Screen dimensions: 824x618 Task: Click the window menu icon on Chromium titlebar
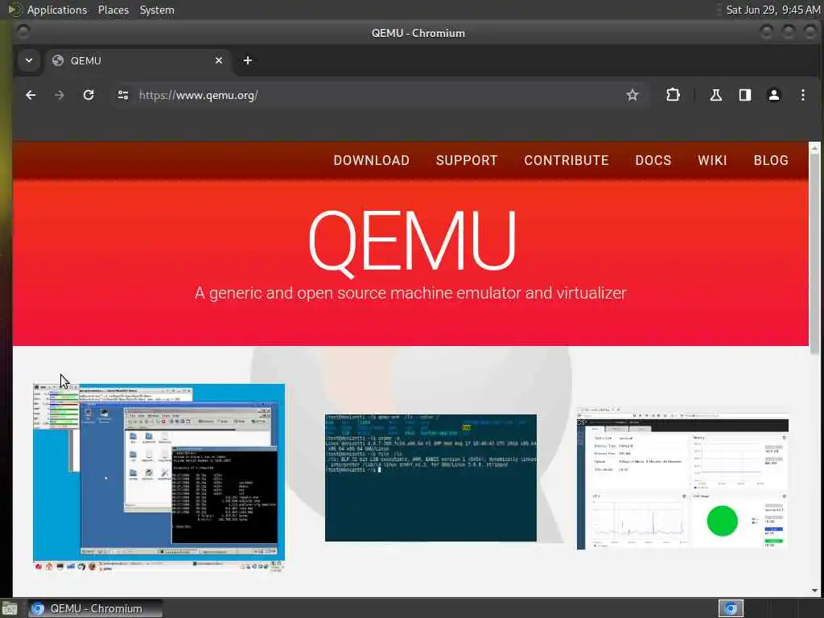pyautogui.click(x=23, y=32)
